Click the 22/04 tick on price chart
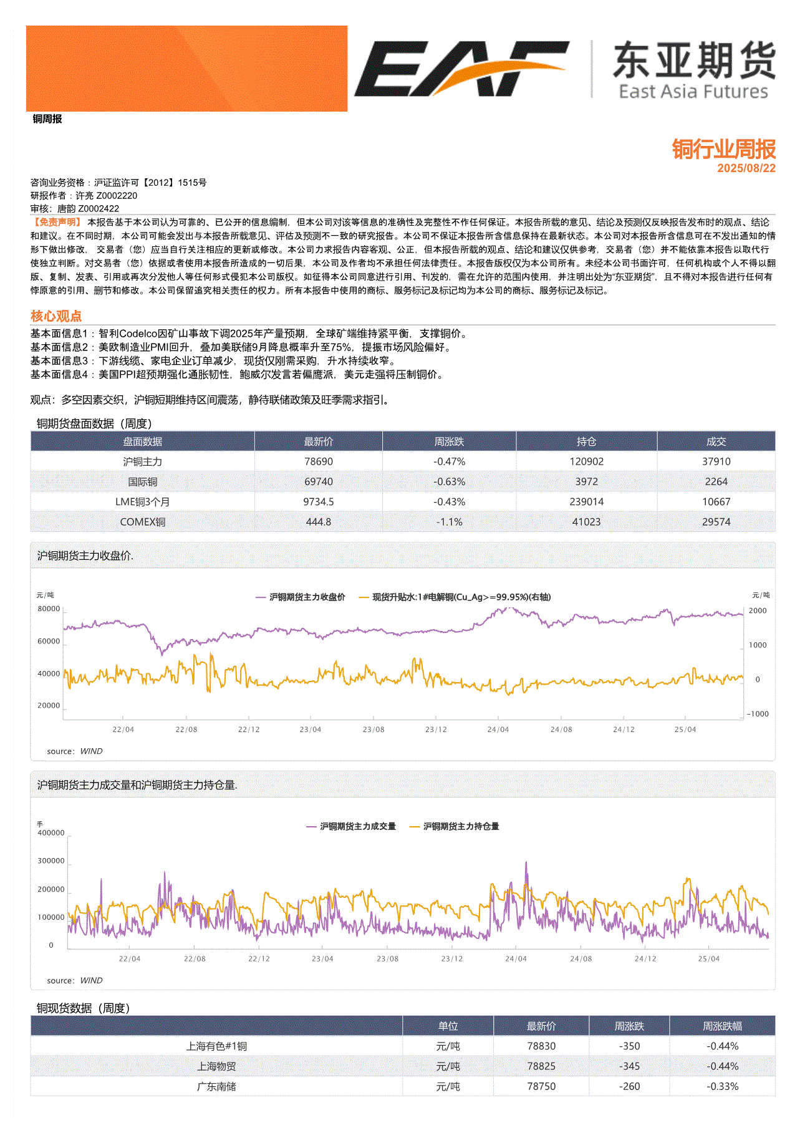The width and height of the screenshot is (805, 1128). coord(123,730)
